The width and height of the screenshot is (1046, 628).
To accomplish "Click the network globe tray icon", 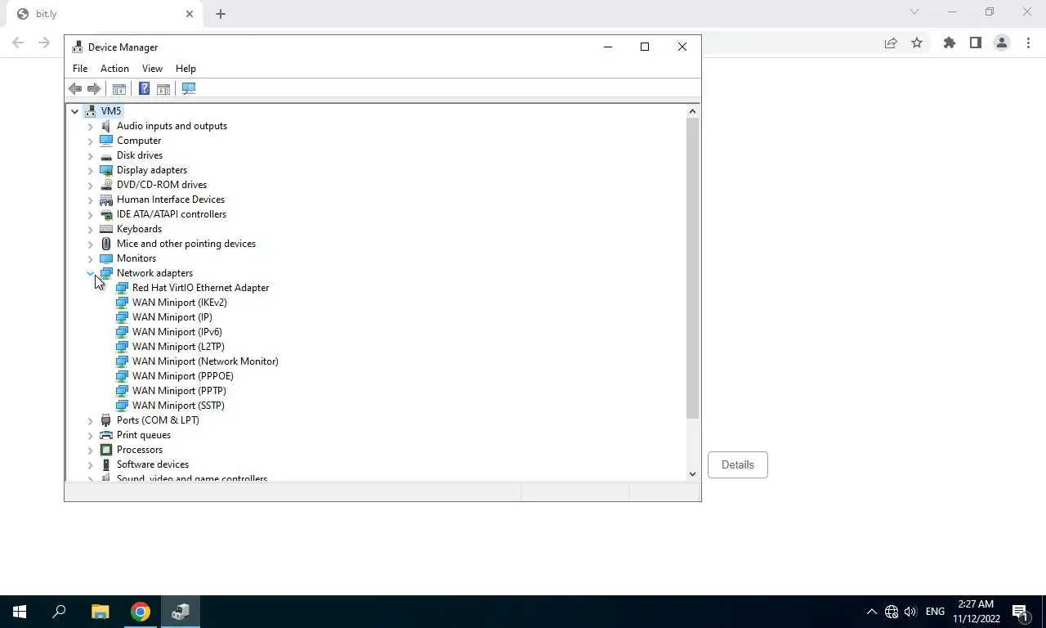I will coord(892,612).
